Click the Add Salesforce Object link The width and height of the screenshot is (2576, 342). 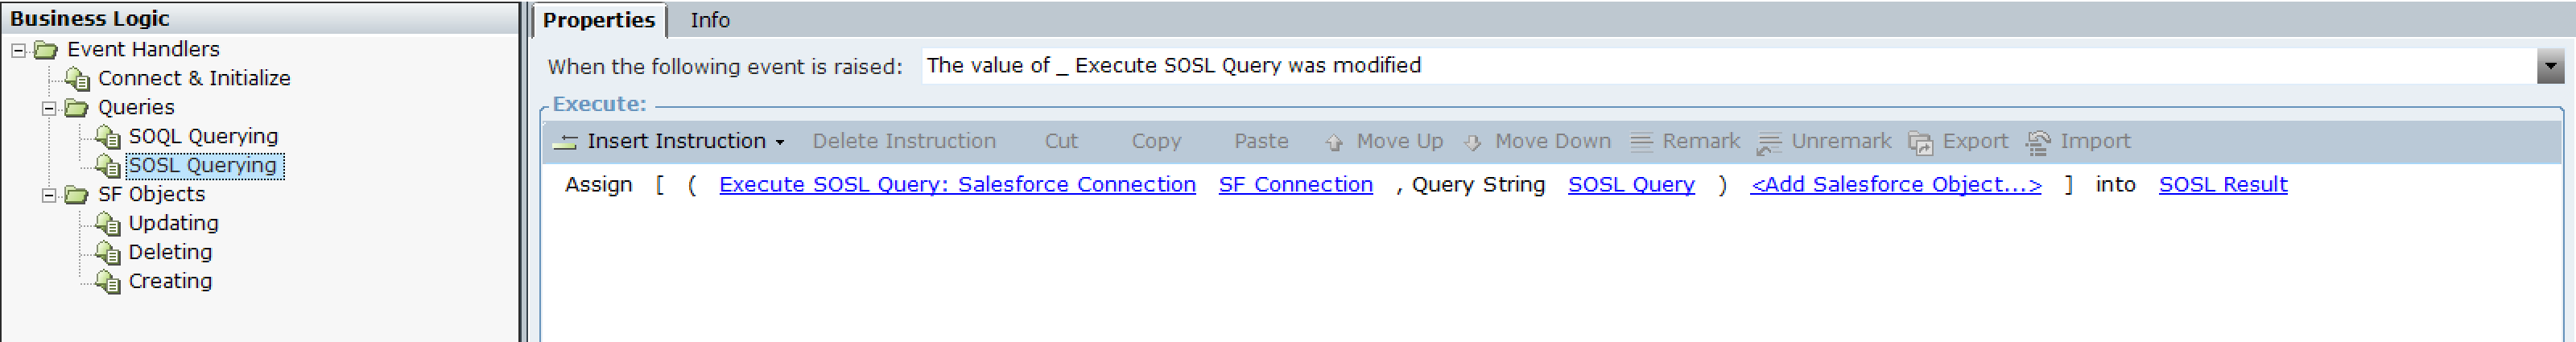coord(1895,185)
